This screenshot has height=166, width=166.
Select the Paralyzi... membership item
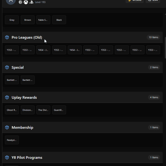click(12, 140)
